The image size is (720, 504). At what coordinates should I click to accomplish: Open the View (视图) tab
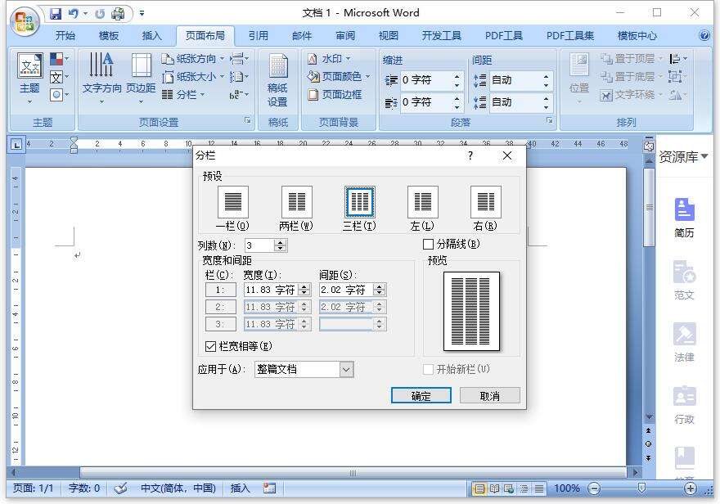[389, 36]
